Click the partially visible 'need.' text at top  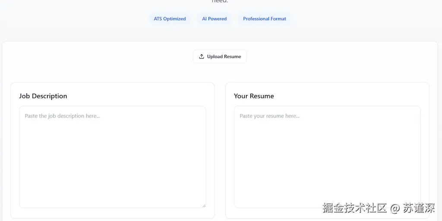click(220, 1)
